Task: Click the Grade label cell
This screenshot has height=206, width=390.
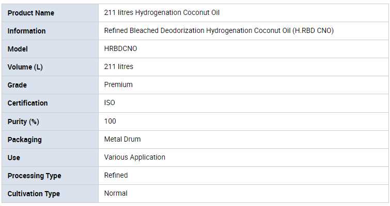Action: point(17,85)
